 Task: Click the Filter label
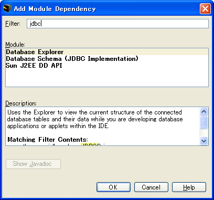(x=13, y=24)
